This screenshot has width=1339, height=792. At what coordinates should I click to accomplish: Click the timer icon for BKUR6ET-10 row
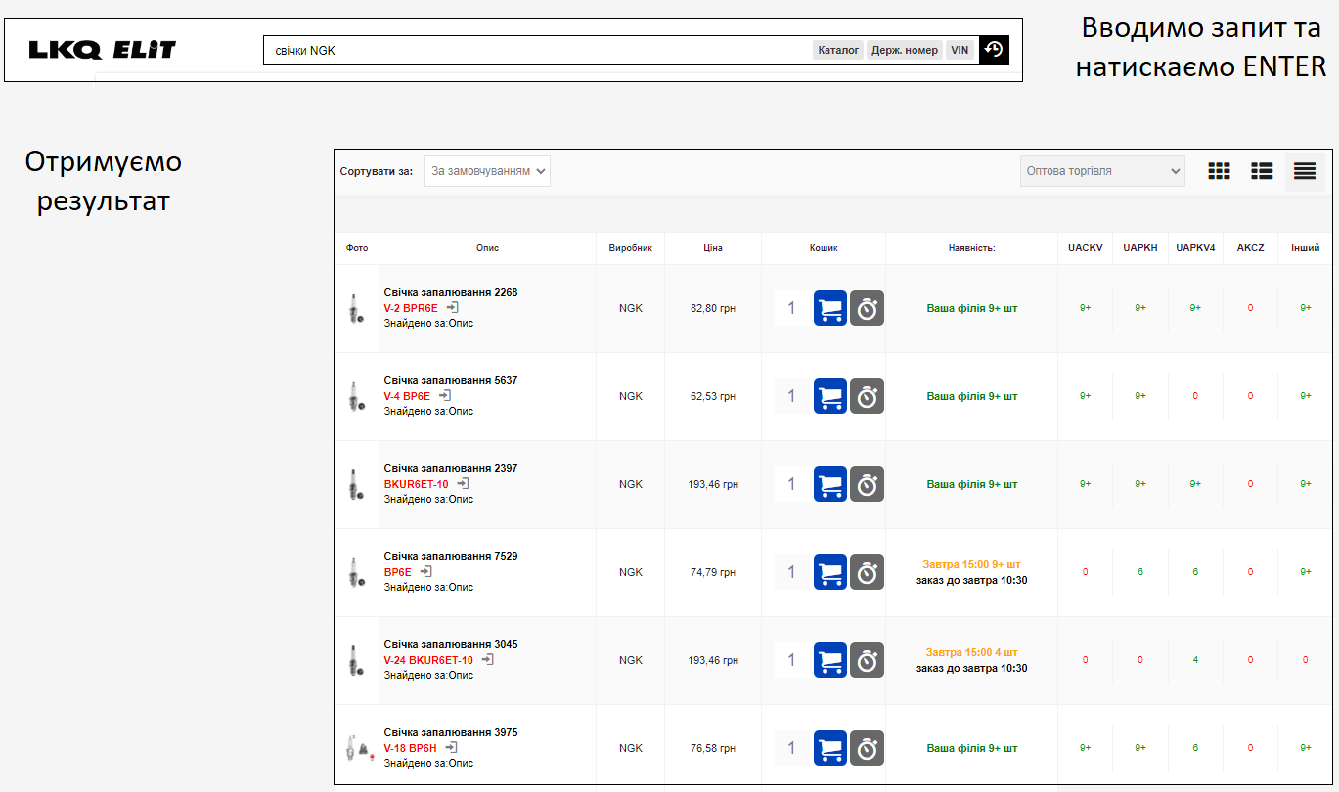tap(867, 485)
